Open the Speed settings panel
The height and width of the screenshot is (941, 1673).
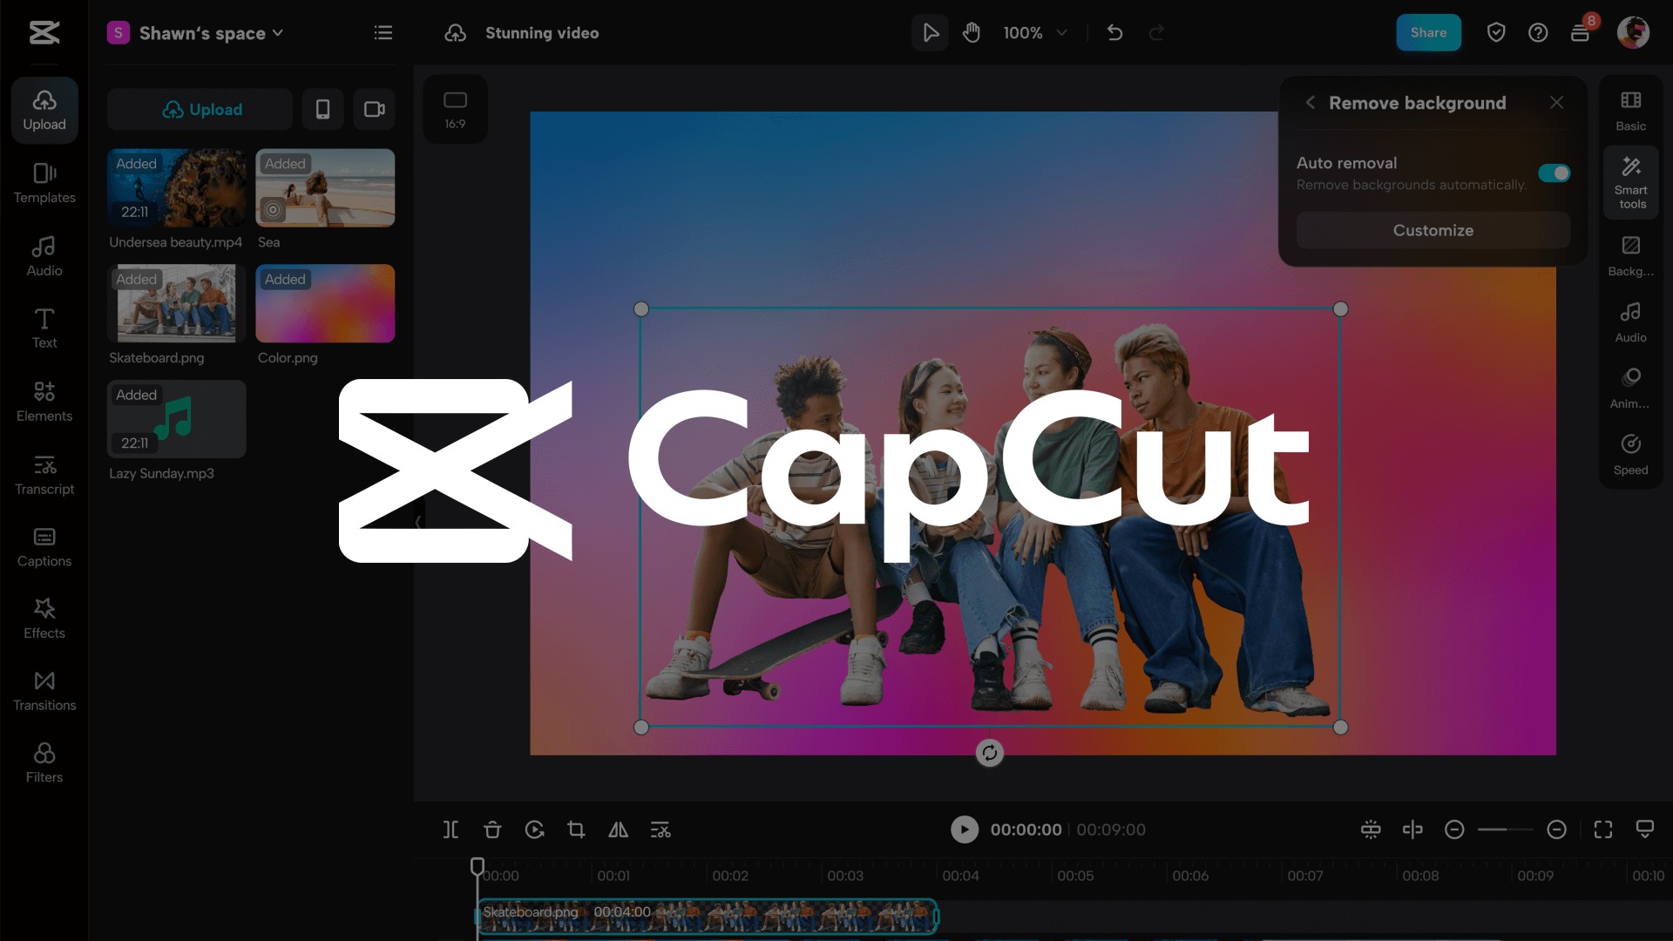(x=1630, y=454)
